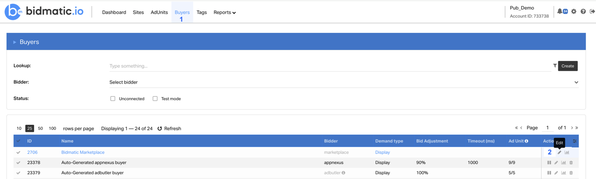Open the notifications bell with 34 badge

(x=562, y=11)
